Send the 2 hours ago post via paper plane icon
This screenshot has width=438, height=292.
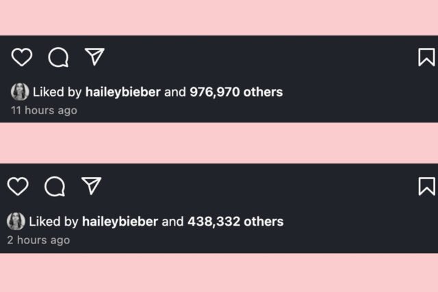[x=91, y=185]
